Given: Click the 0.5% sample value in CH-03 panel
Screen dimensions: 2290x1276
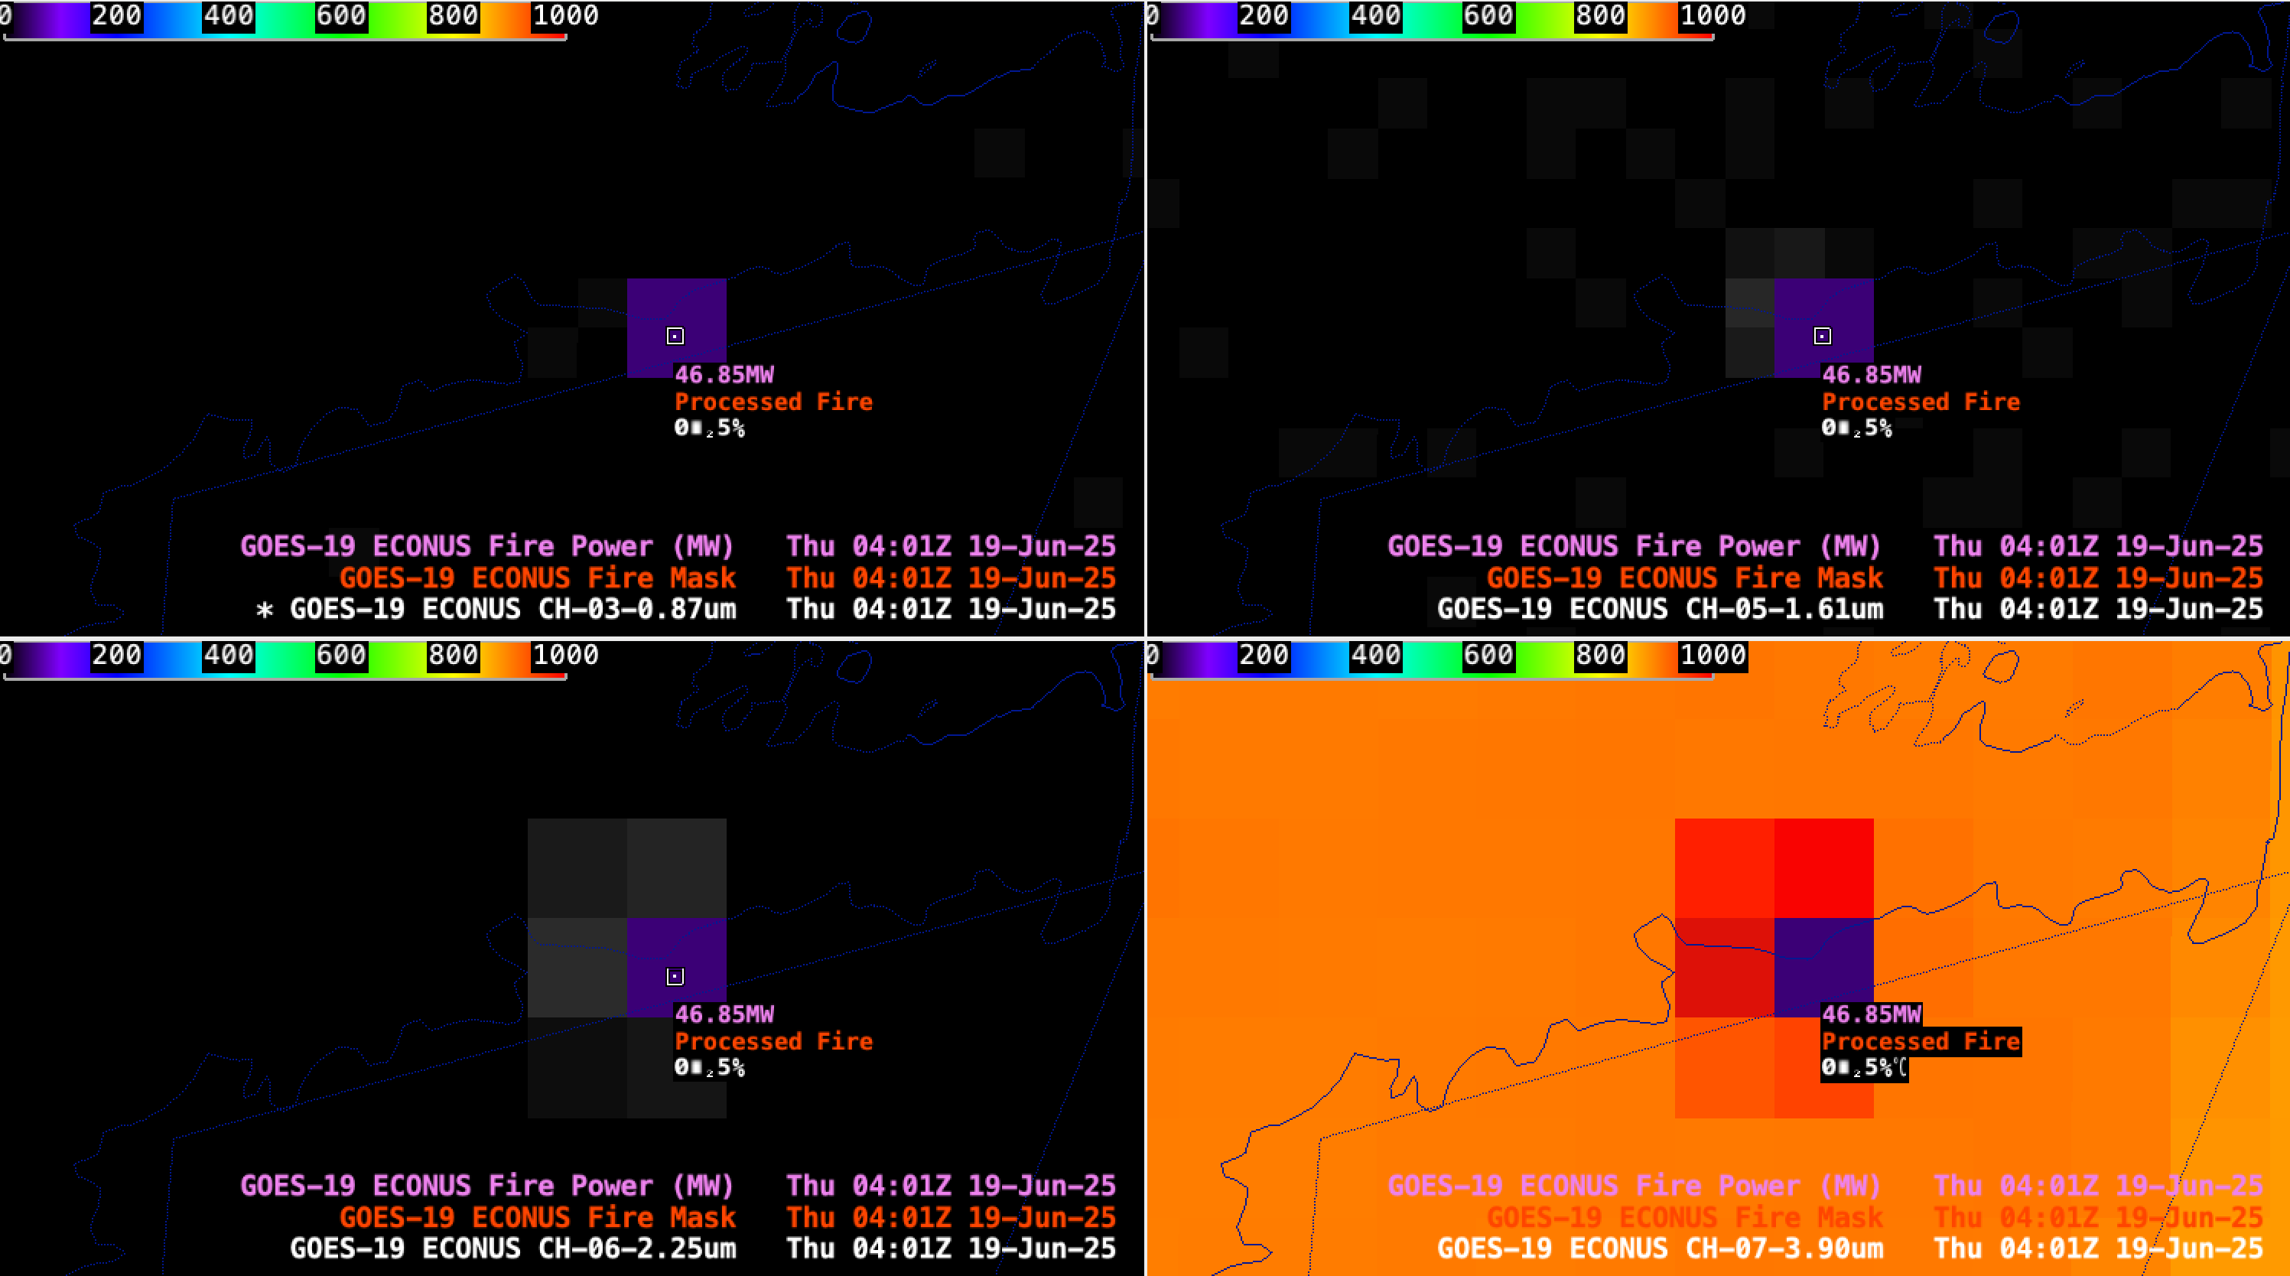Looking at the screenshot, I should click(709, 428).
